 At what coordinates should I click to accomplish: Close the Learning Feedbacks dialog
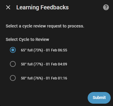click(8, 7)
